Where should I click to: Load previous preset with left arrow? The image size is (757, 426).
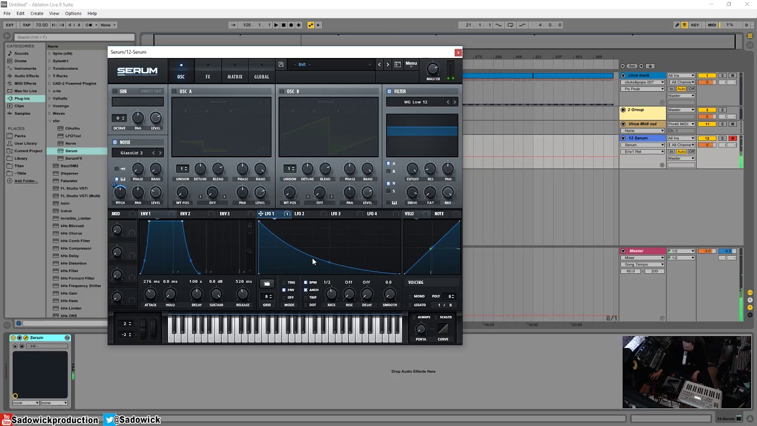click(x=379, y=64)
